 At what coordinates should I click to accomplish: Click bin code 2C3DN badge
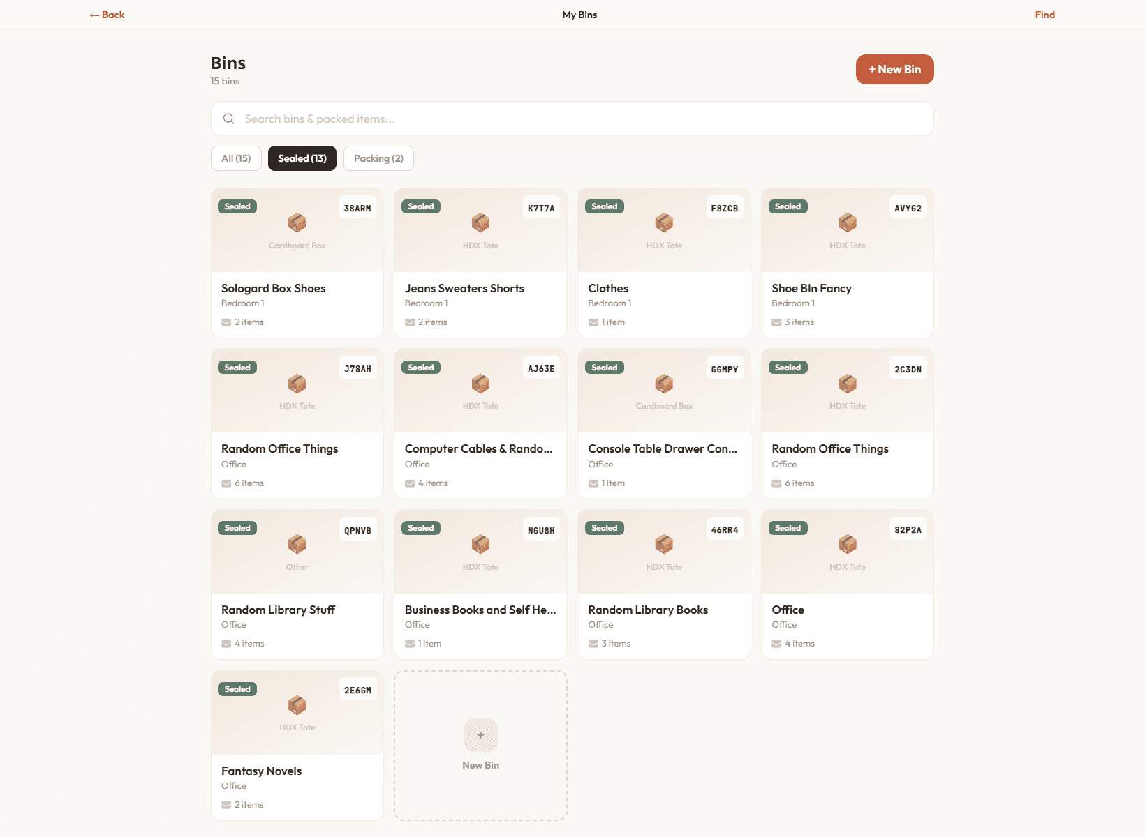(x=908, y=369)
